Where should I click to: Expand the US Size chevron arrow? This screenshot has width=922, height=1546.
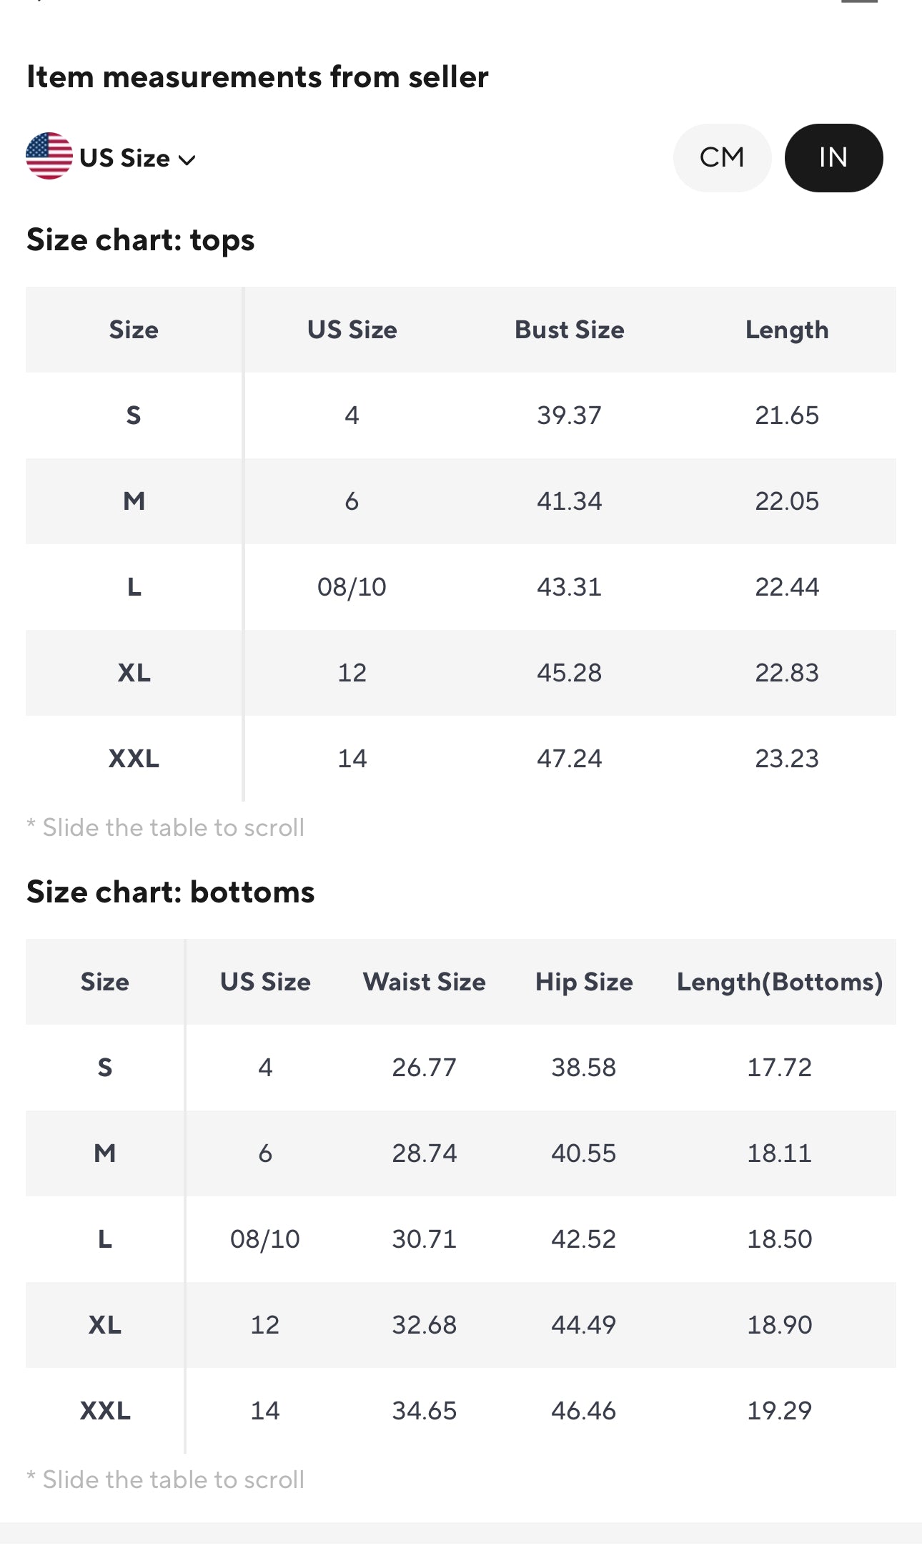coord(187,159)
